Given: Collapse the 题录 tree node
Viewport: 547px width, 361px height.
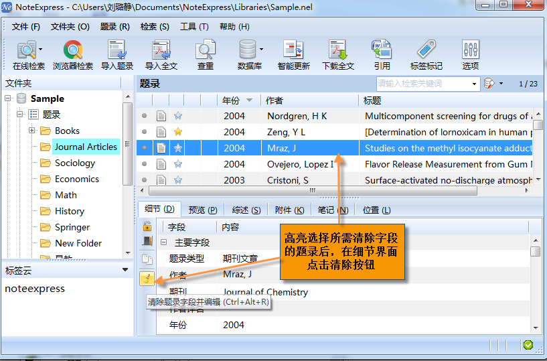Looking at the screenshot, I should [20, 114].
